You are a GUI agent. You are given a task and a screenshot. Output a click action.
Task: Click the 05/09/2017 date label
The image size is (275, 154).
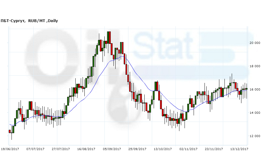tap(112, 149)
